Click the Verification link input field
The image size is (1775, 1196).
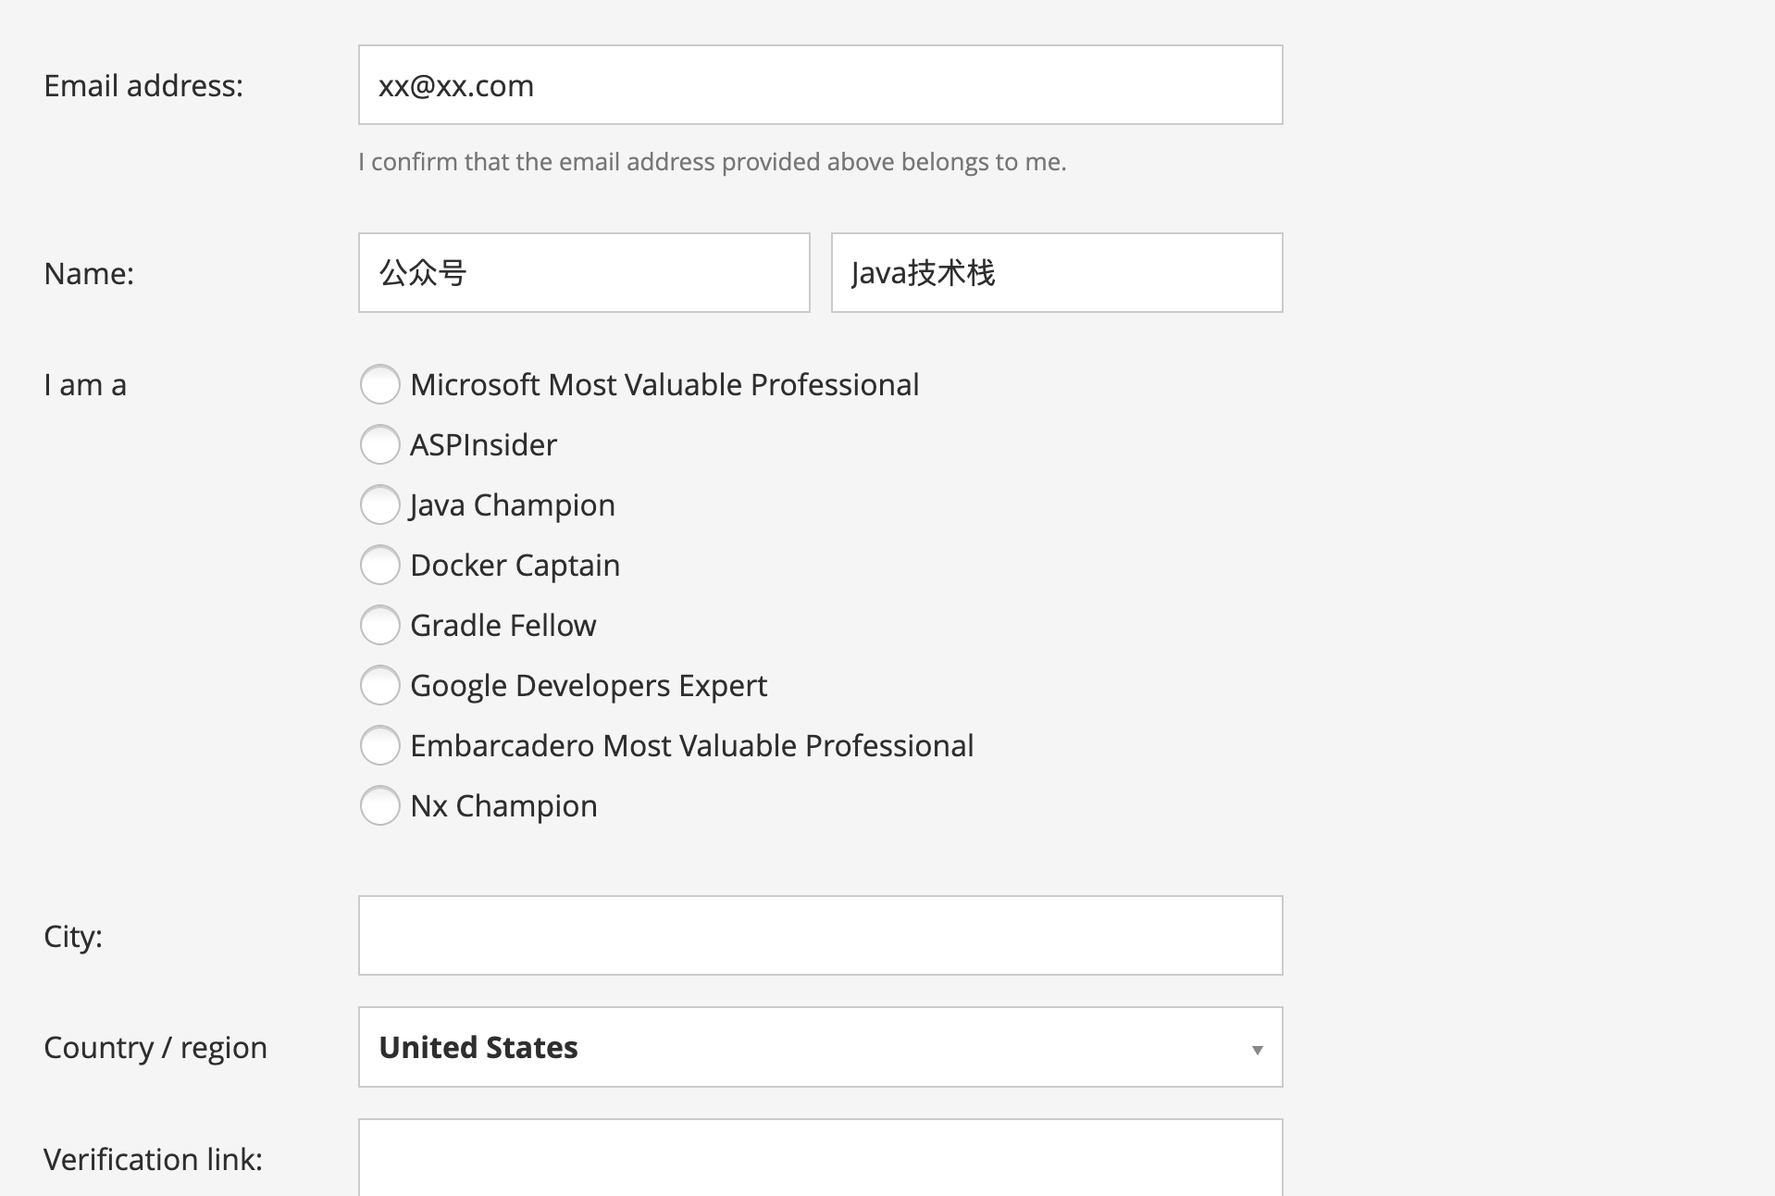[820, 1158]
